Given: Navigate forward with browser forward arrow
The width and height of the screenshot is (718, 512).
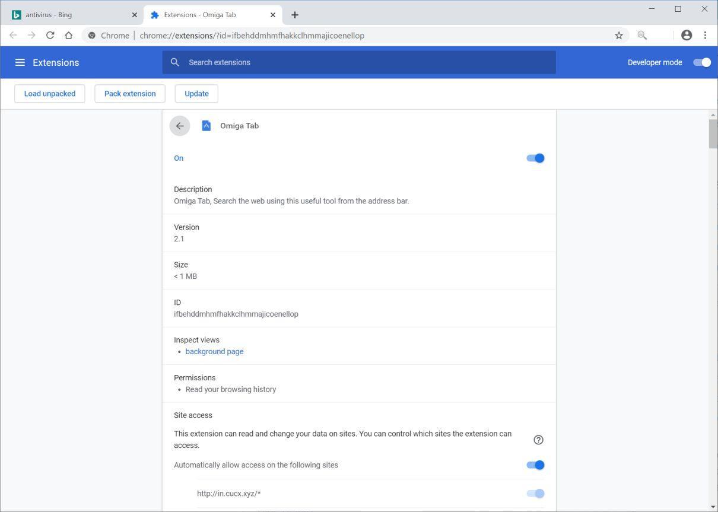Looking at the screenshot, I should click(x=31, y=36).
